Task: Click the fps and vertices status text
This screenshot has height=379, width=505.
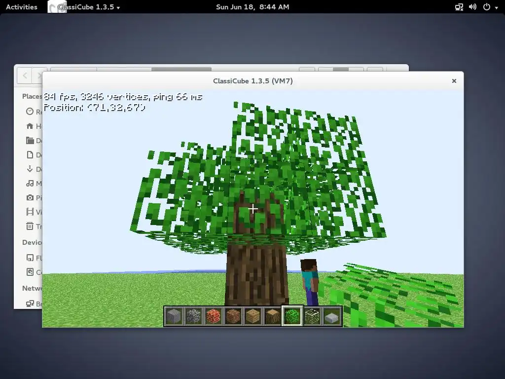Action: (x=123, y=97)
